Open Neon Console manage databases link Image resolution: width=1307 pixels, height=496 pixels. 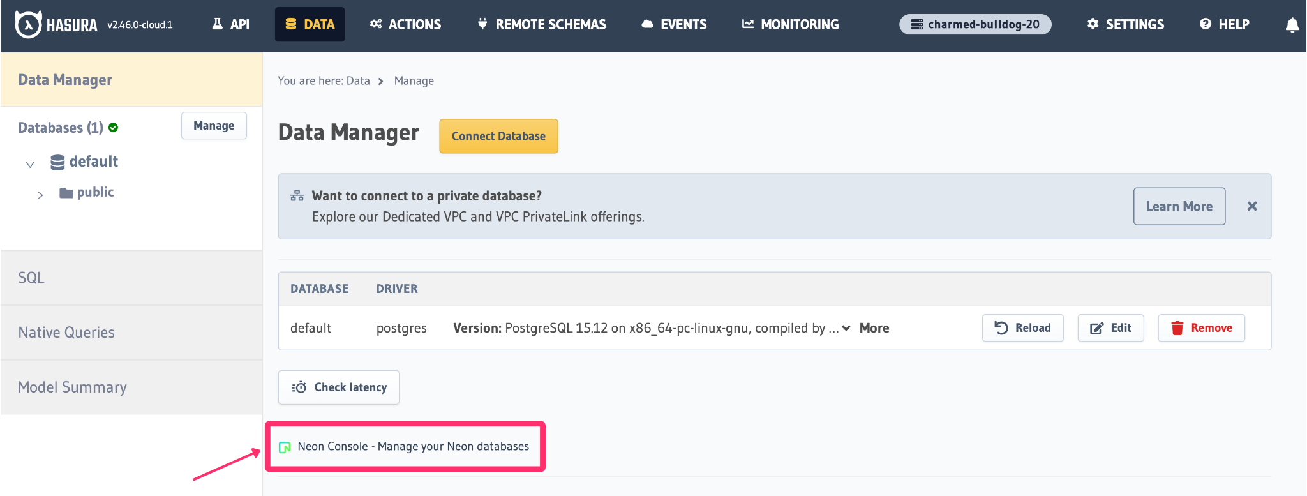tap(413, 447)
